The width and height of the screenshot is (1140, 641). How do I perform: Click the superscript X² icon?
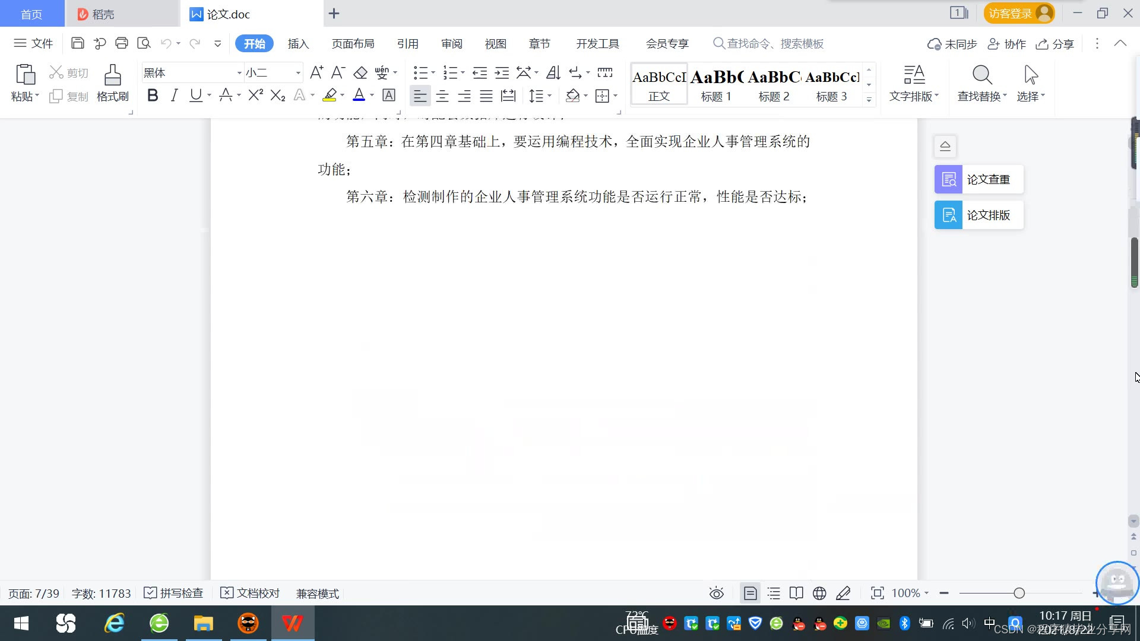click(x=255, y=96)
